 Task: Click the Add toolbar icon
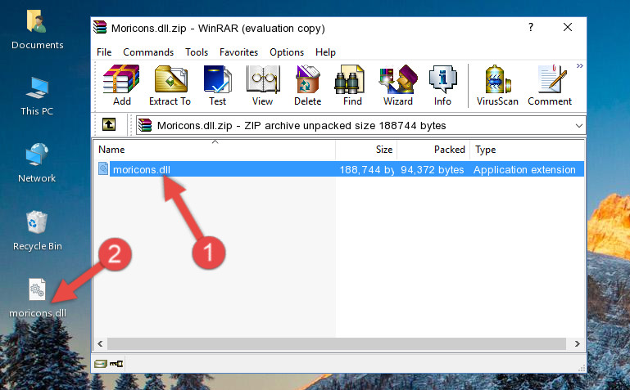click(x=121, y=86)
